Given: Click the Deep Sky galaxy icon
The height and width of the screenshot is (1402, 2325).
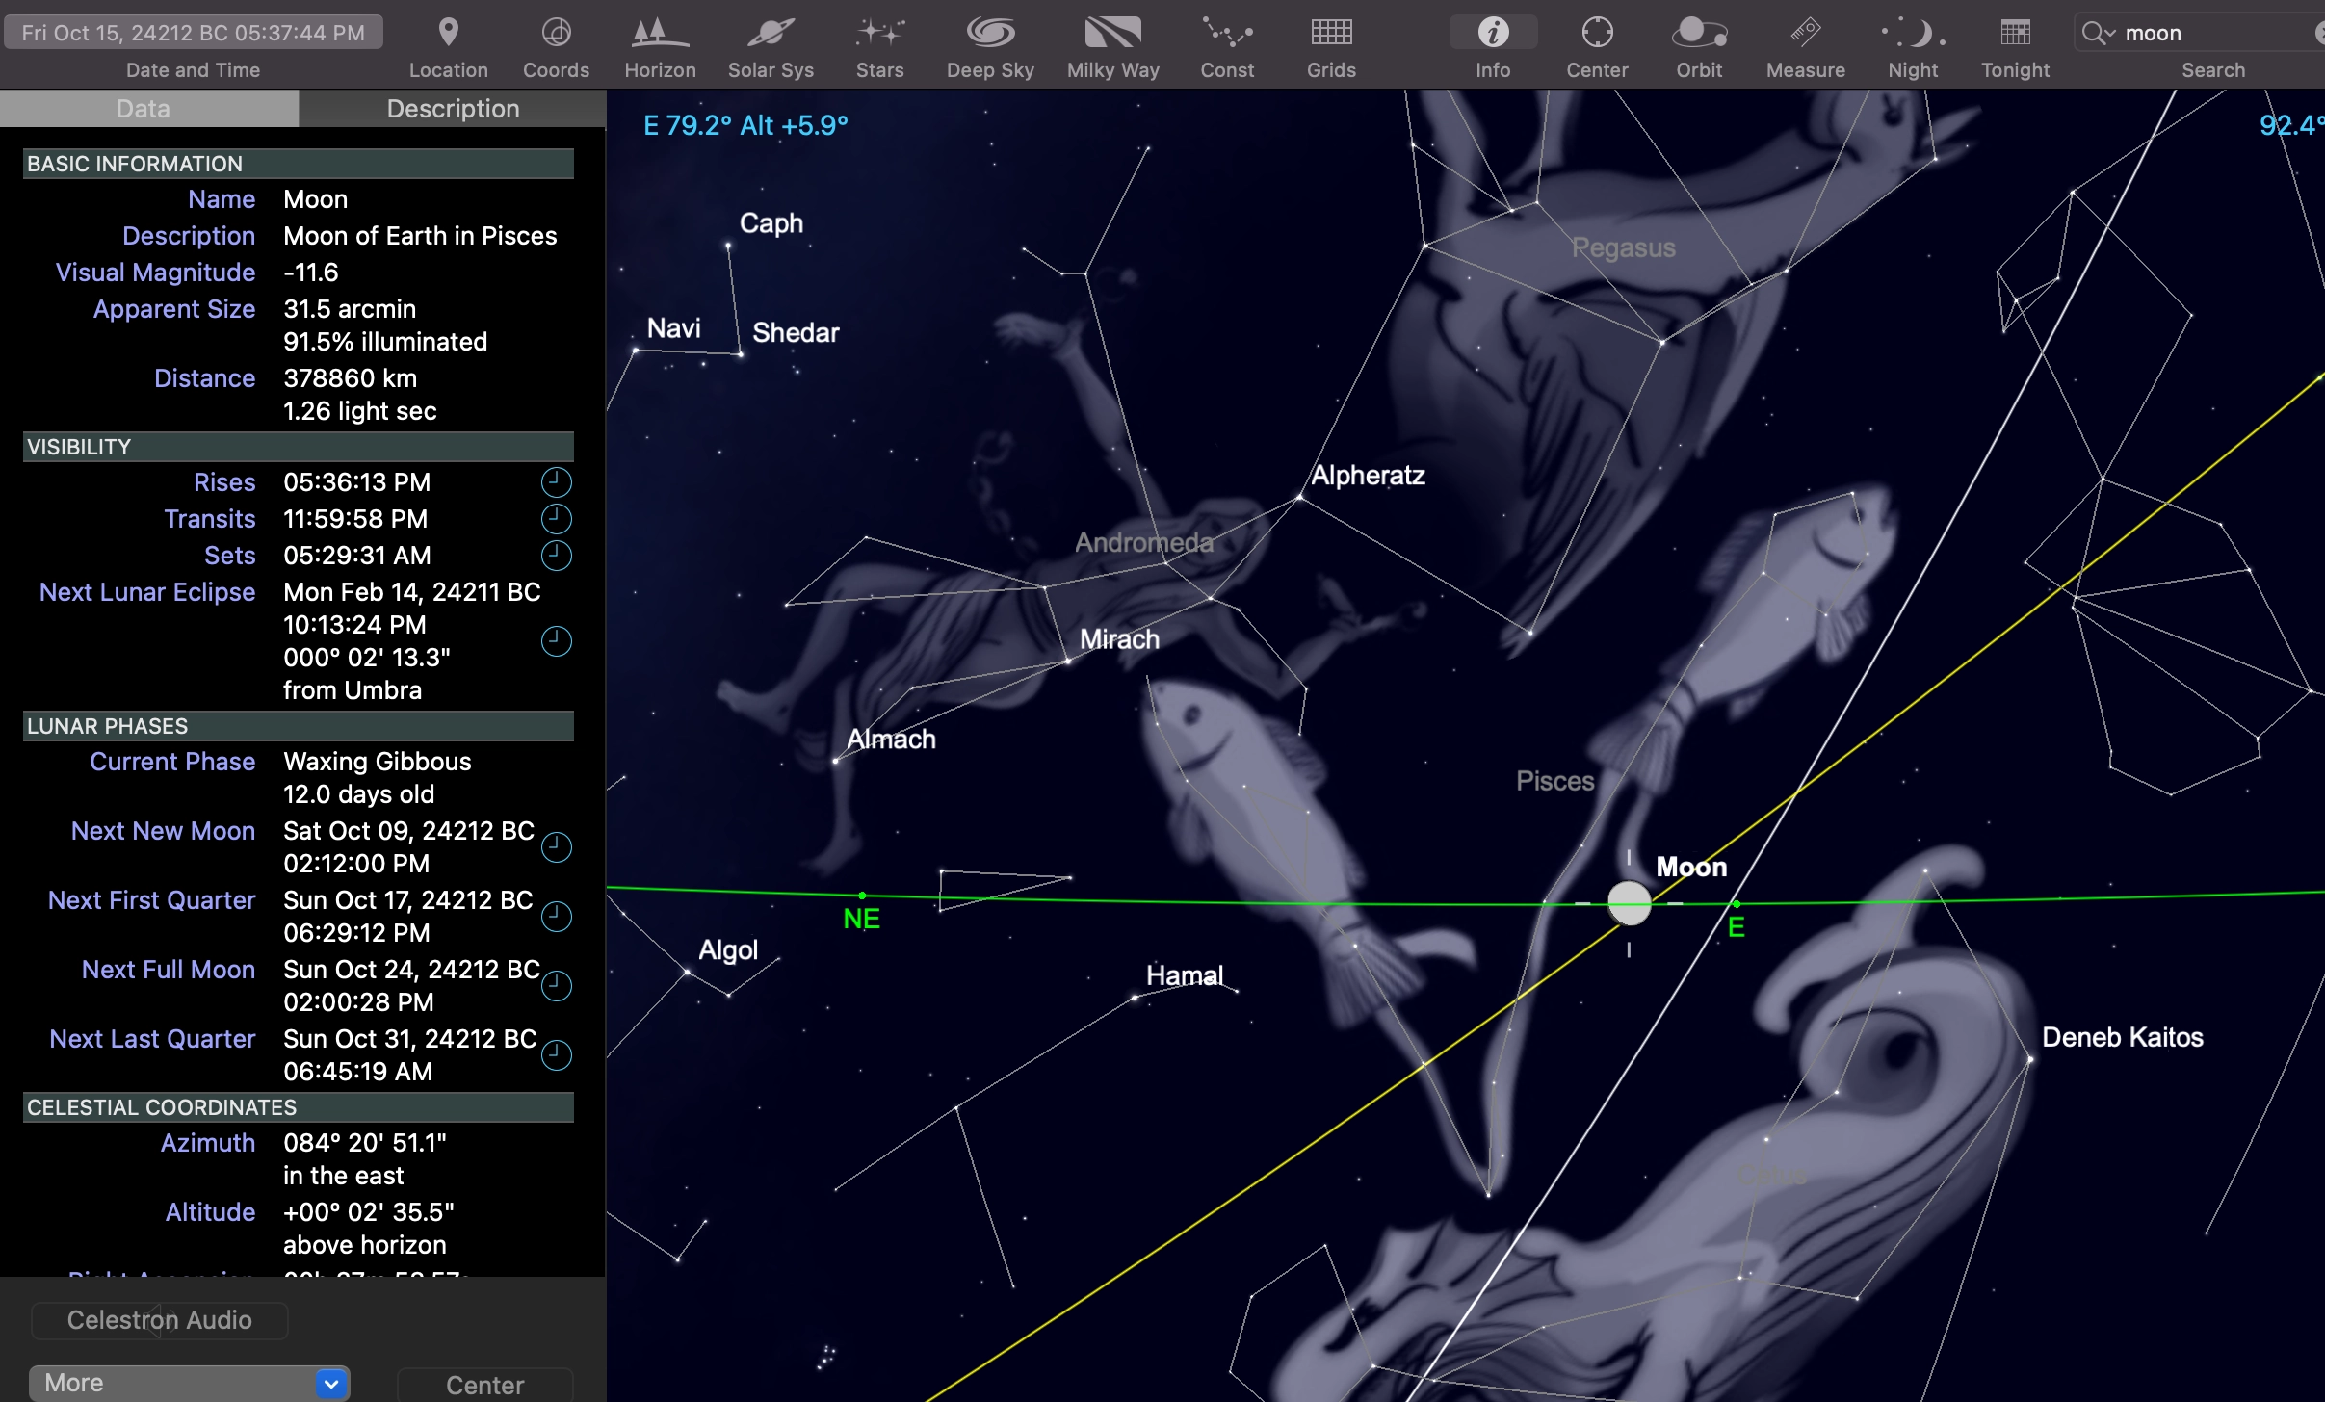Looking at the screenshot, I should click(990, 33).
